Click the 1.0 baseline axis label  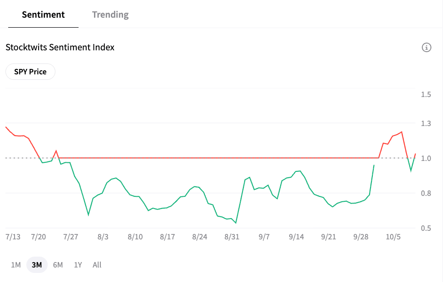coord(426,158)
